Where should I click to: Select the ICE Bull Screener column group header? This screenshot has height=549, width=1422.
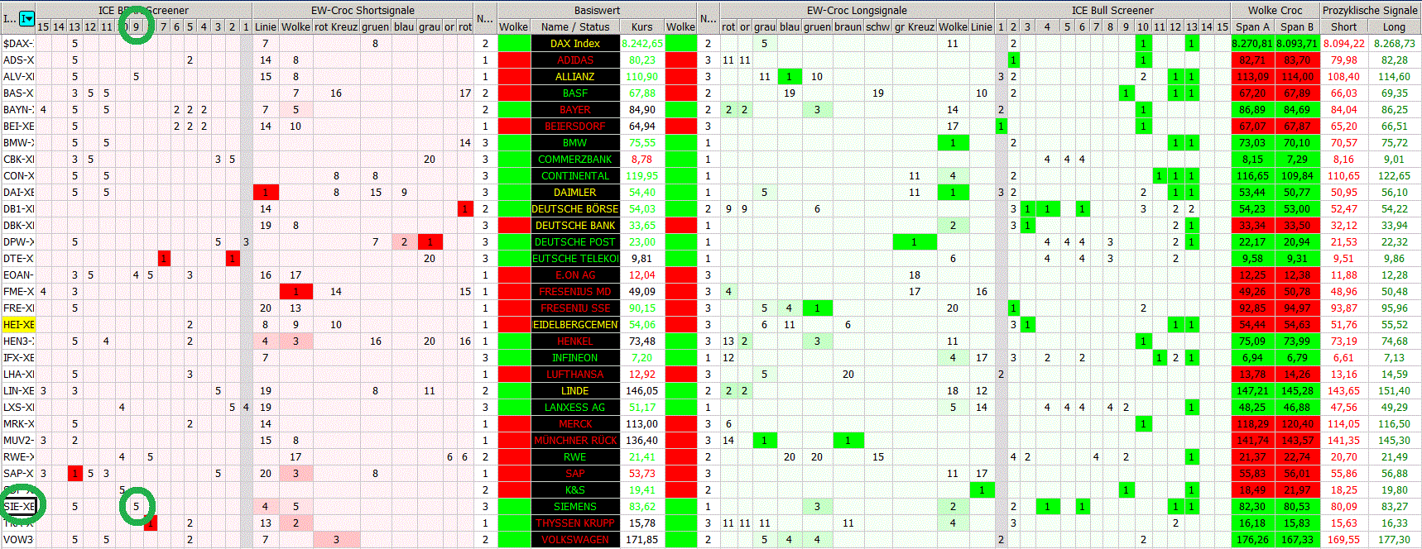tap(1112, 10)
